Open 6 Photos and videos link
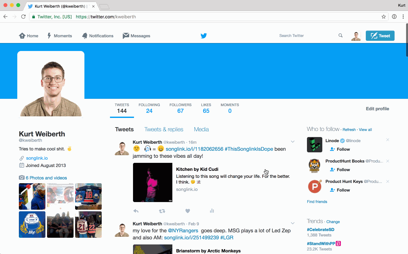Viewport: 408px width, 254px height. click(46, 178)
